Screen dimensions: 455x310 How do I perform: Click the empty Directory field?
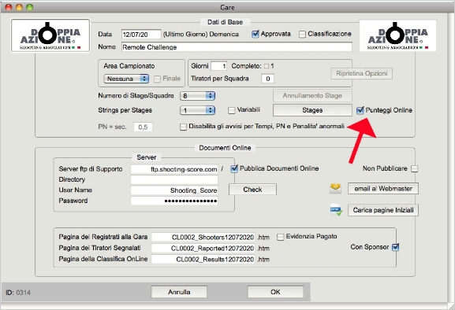[x=174, y=179]
